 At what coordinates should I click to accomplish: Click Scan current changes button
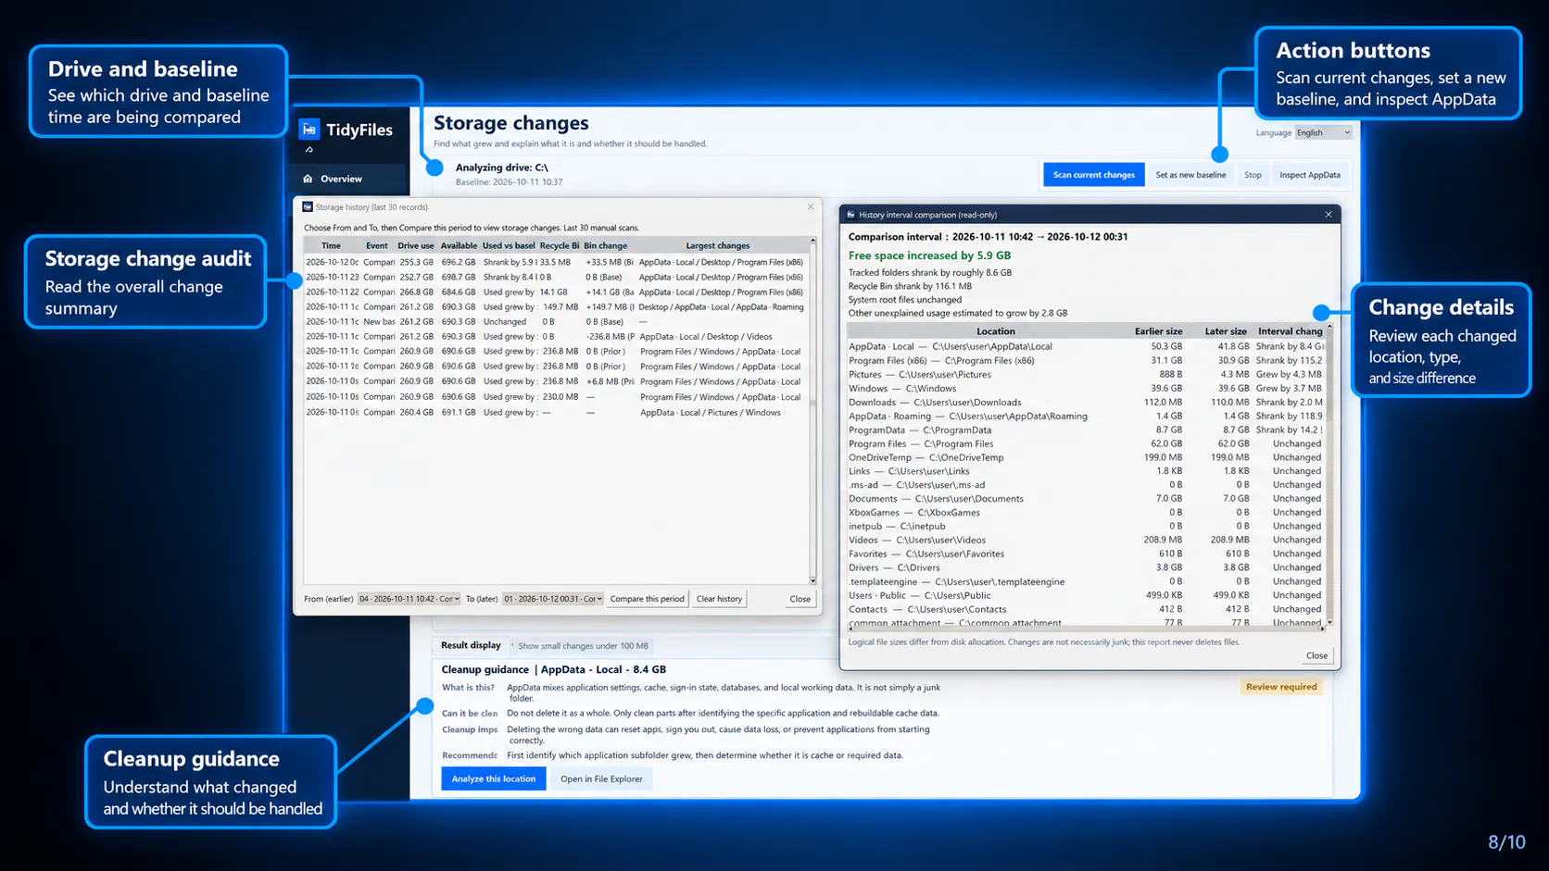(1093, 175)
